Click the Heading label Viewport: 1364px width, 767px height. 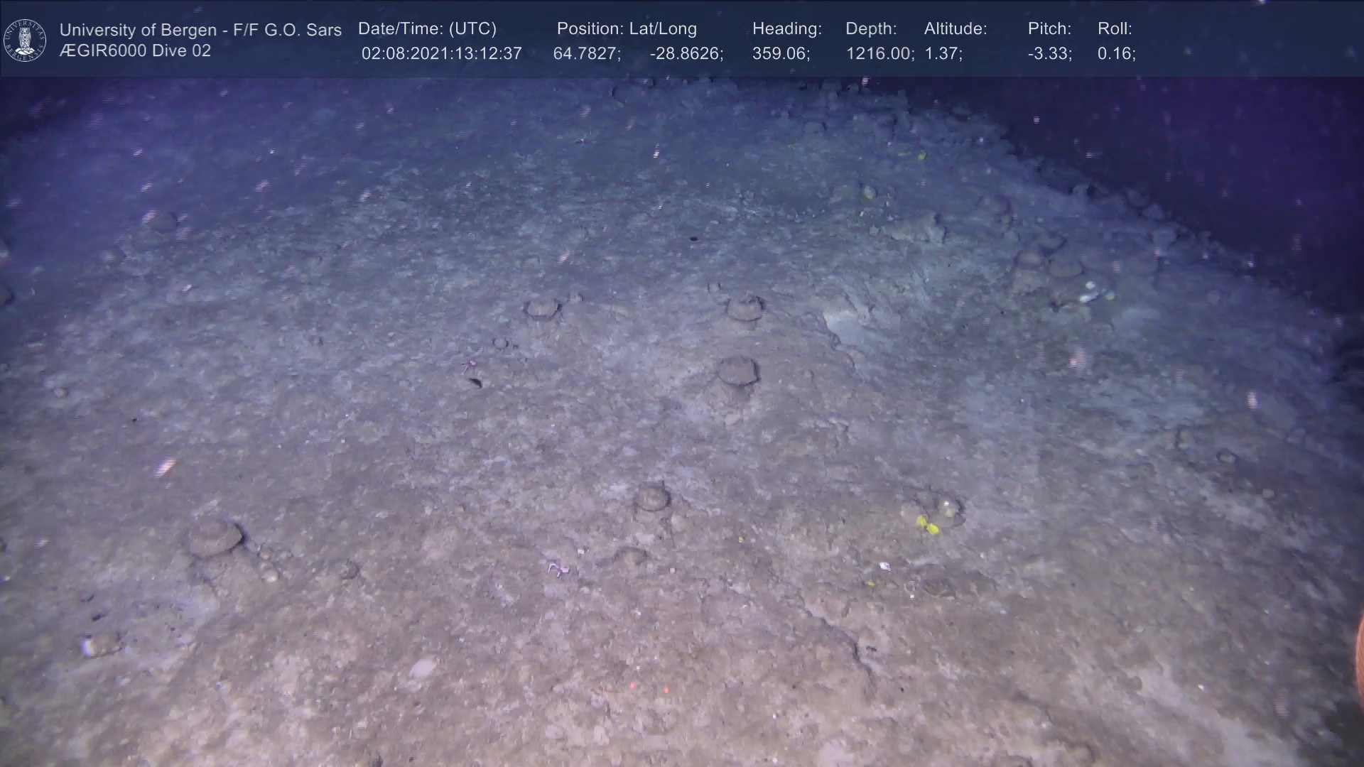tap(786, 29)
